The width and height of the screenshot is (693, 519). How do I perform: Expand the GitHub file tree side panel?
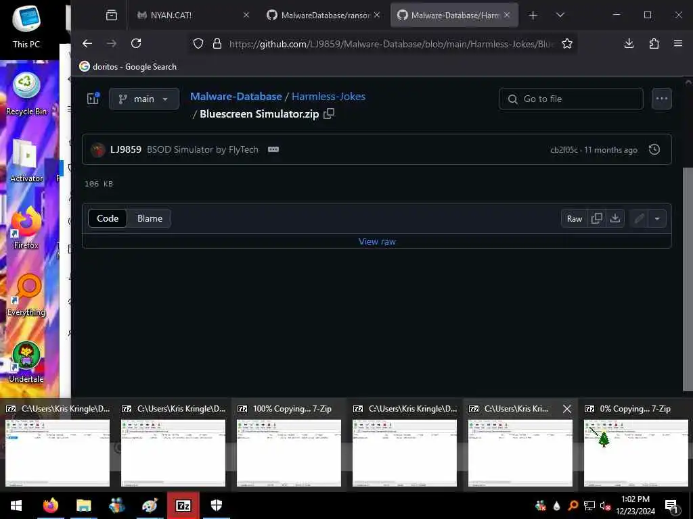point(93,99)
